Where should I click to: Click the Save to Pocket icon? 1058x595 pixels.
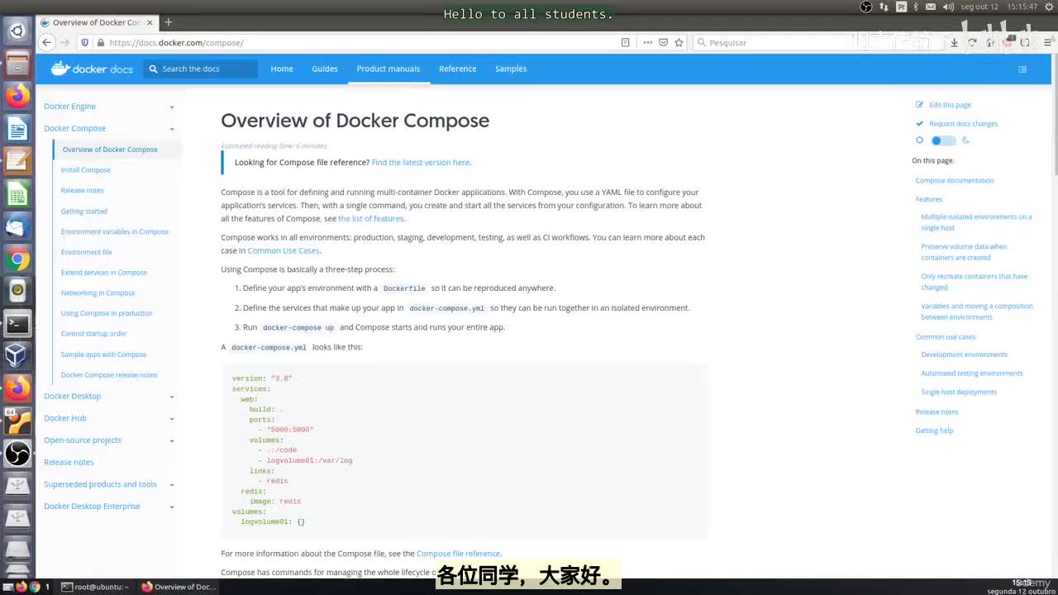(x=663, y=42)
